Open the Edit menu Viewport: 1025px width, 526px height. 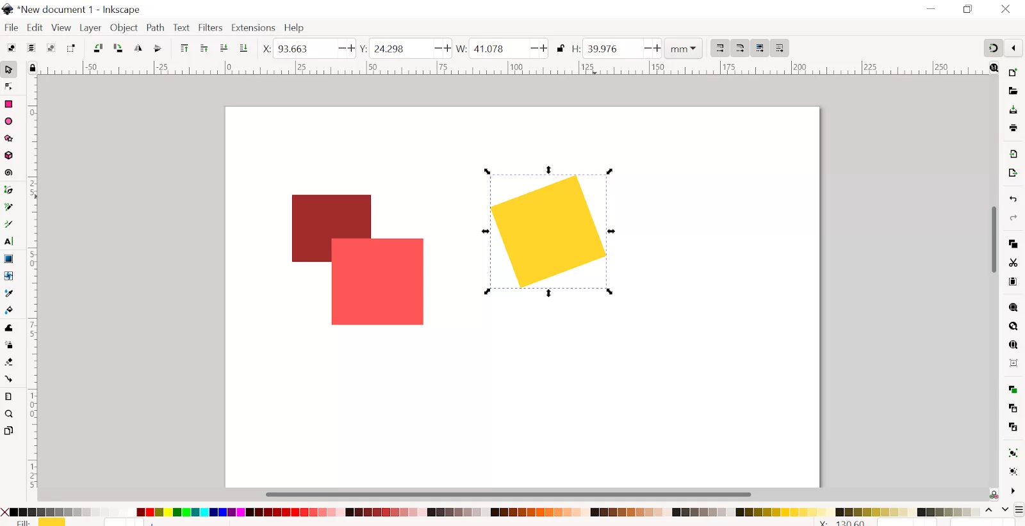click(x=35, y=28)
